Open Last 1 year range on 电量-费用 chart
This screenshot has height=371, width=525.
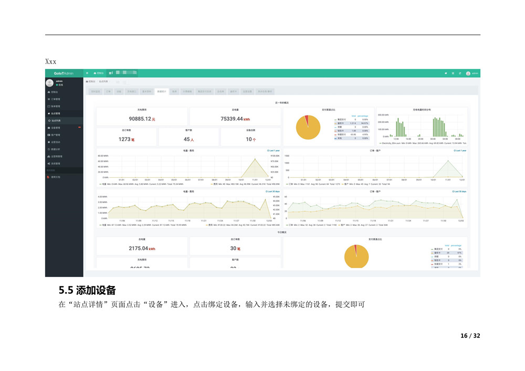click(273, 151)
